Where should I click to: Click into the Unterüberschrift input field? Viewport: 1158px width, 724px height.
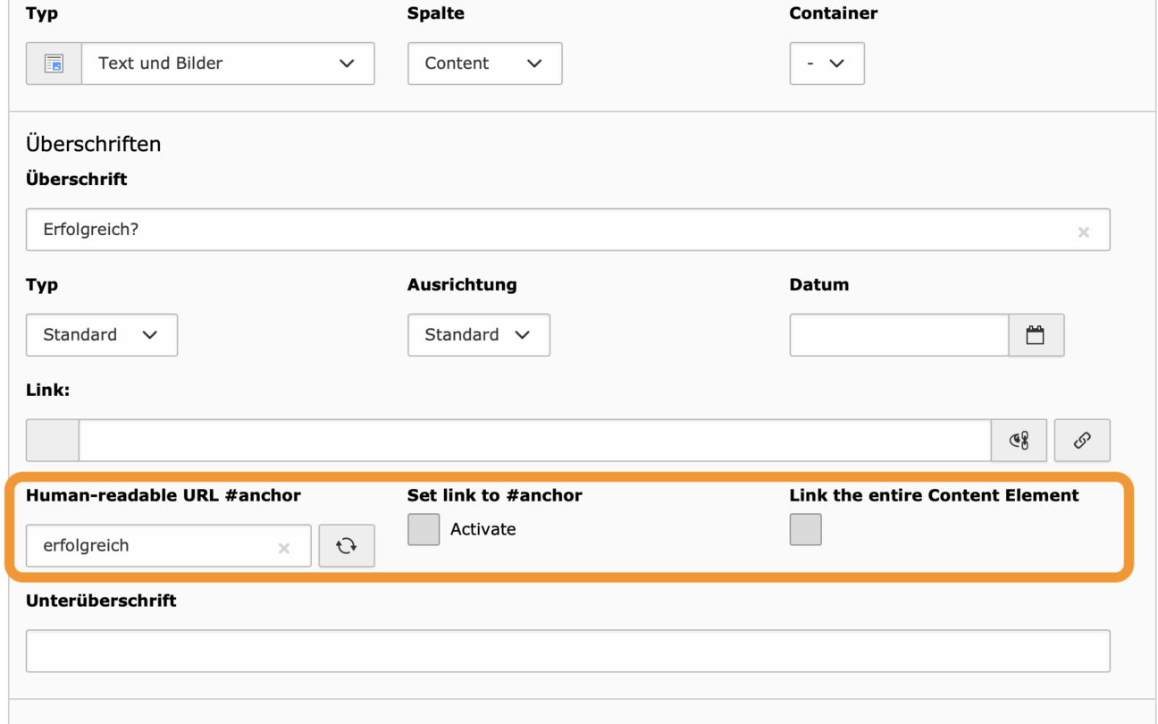coord(568,652)
